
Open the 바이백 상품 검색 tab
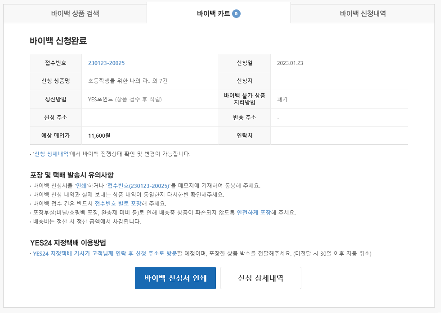pyautogui.click(x=75, y=13)
